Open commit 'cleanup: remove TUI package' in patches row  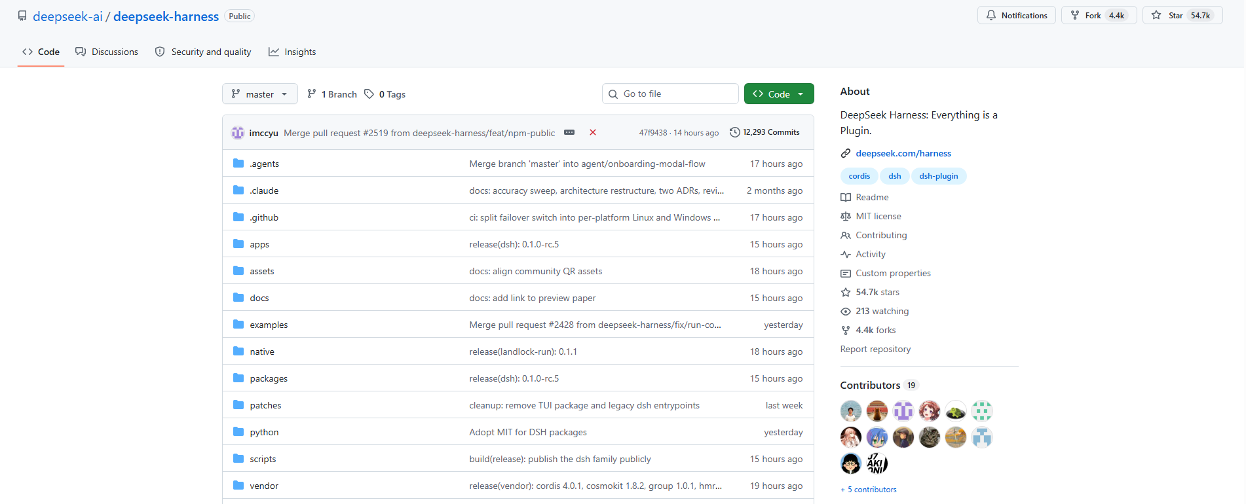584,405
